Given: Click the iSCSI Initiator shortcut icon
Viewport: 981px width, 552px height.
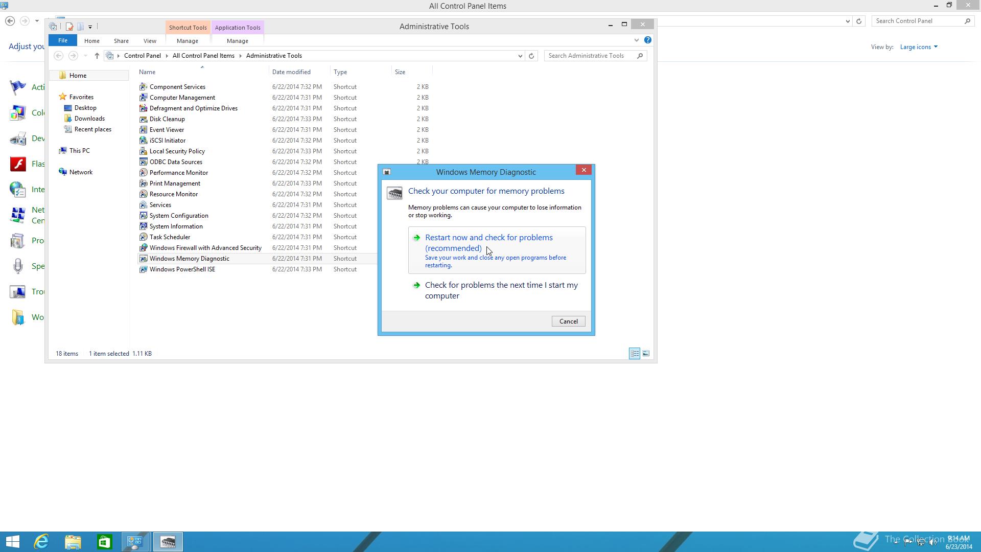Looking at the screenshot, I should tap(143, 141).
